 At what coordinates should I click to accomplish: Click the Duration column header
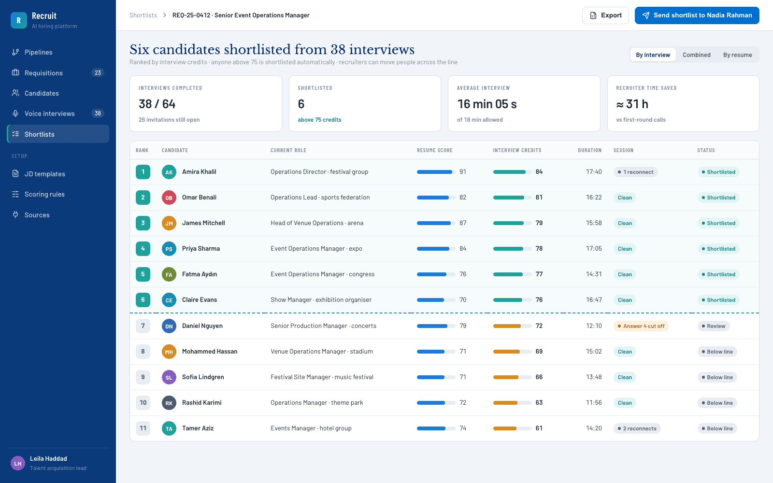pyautogui.click(x=590, y=150)
